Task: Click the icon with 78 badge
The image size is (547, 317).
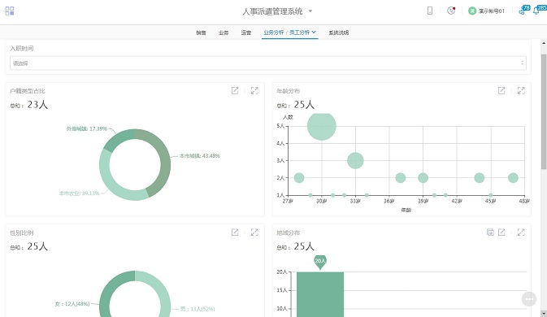Action: [x=524, y=10]
